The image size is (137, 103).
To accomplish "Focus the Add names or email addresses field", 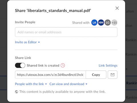I will (66, 32).
